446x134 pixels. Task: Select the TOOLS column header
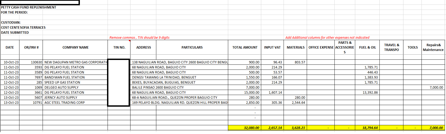click(x=412, y=47)
